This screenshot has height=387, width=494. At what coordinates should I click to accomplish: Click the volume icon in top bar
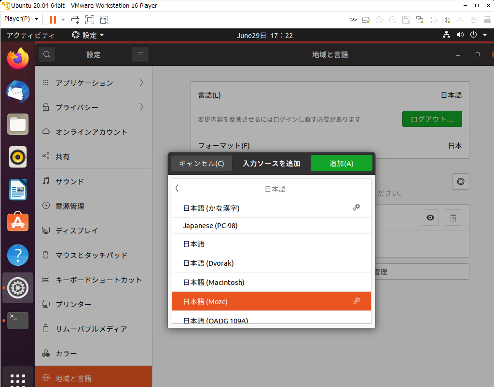click(460, 35)
